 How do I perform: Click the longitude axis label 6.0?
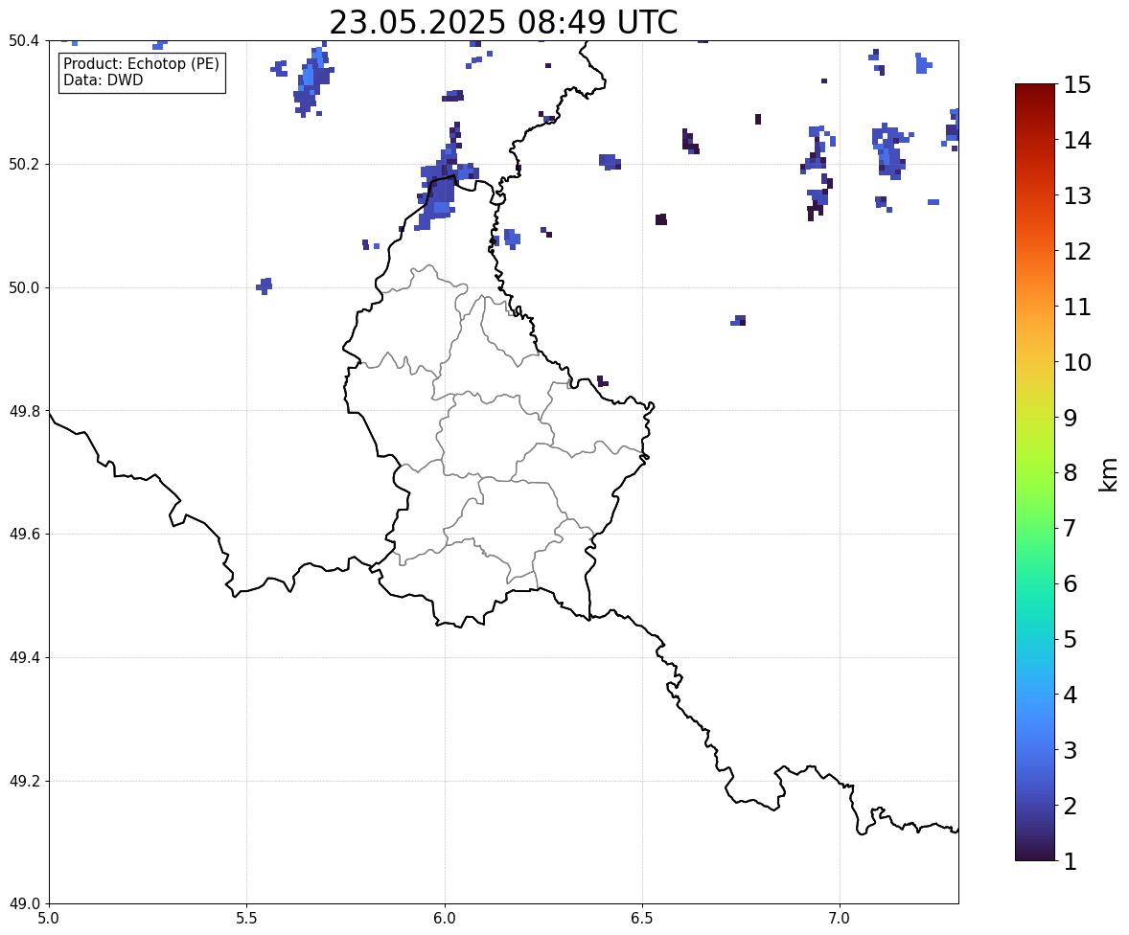tap(445, 919)
